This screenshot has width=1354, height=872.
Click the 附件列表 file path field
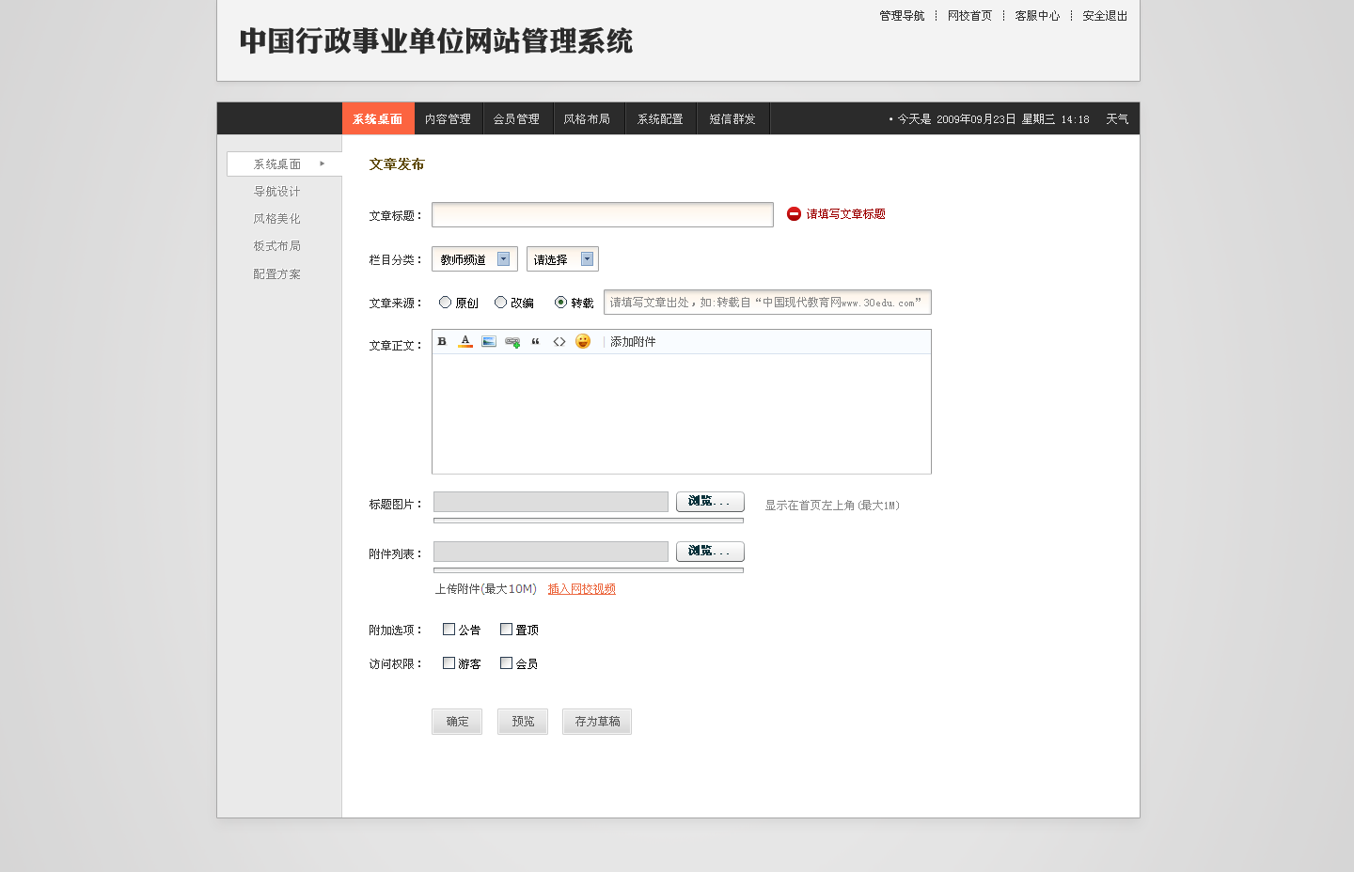click(551, 552)
